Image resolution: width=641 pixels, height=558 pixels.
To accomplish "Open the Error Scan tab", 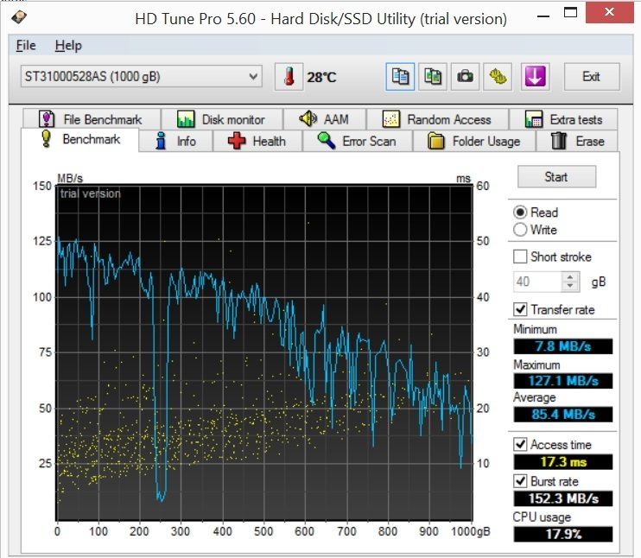I will click(x=358, y=141).
